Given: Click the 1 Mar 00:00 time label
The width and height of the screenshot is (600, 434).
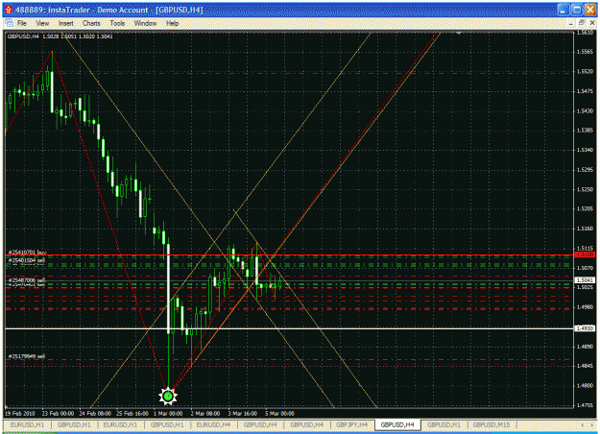Looking at the screenshot, I should tap(168, 413).
